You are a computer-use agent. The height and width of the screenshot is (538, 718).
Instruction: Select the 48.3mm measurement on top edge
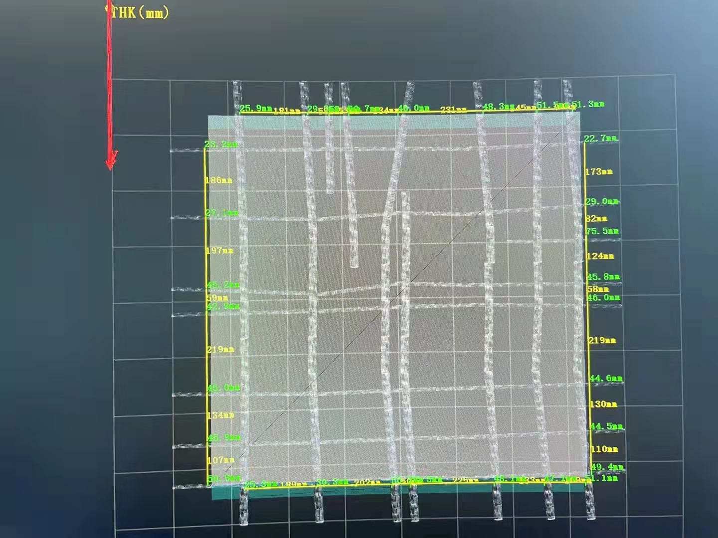(498, 105)
